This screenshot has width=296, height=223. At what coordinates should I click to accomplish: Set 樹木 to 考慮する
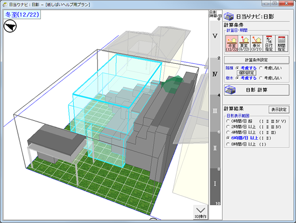[x=246, y=78]
